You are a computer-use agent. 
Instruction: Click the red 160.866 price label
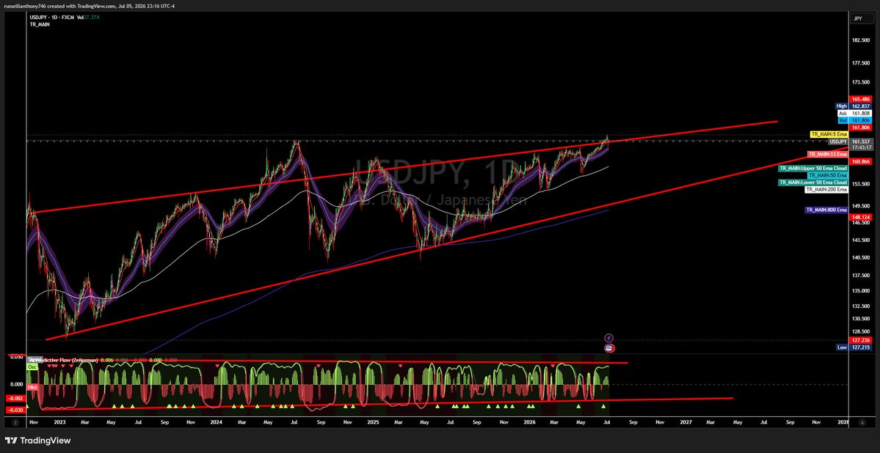click(x=860, y=161)
